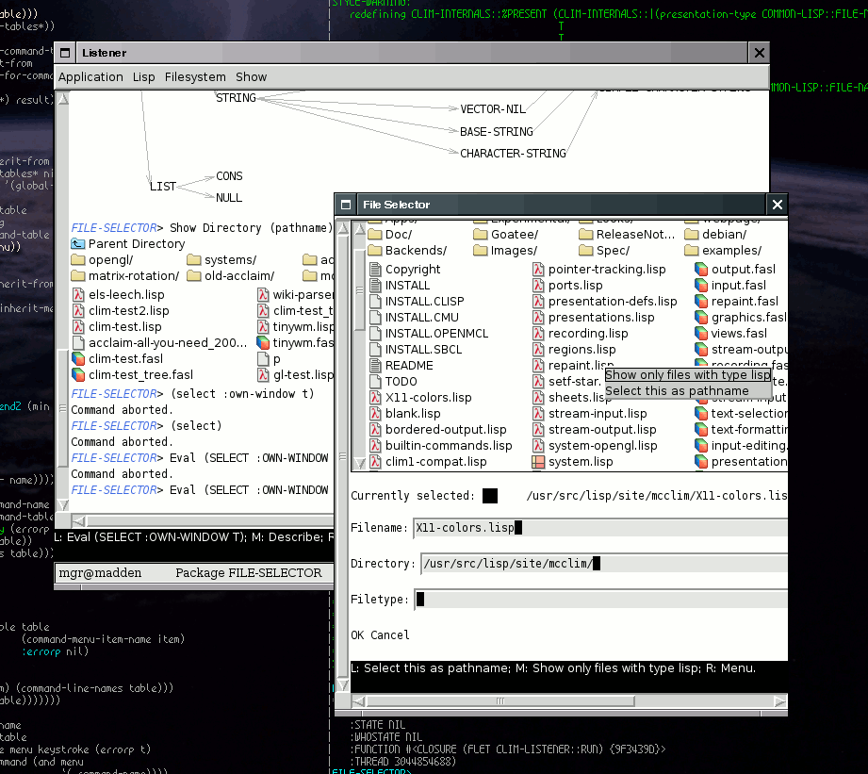Click the File Selector horizontal scrollbar thumb
This screenshot has height=774, width=868.
point(500,700)
